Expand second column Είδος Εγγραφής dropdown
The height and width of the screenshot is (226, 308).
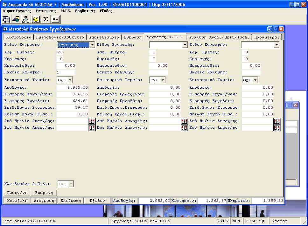click(x=185, y=45)
